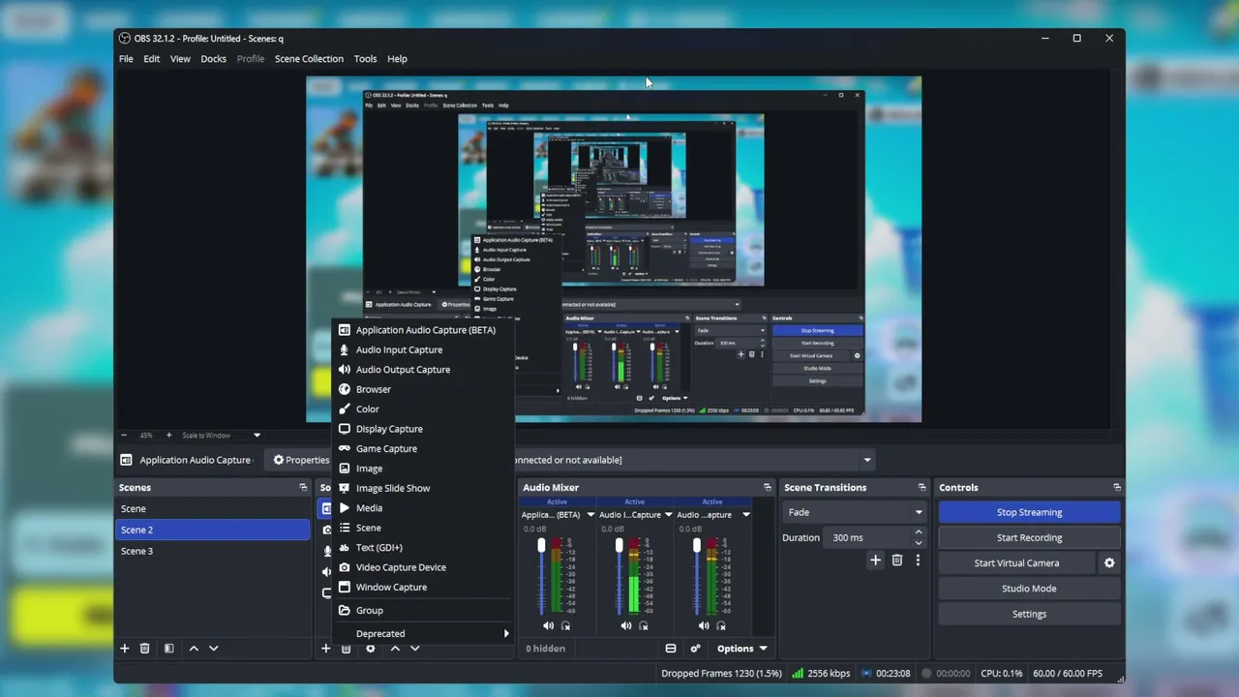Toggle monitoring on Audio Input Capture channel
The image size is (1239, 697).
(644, 626)
